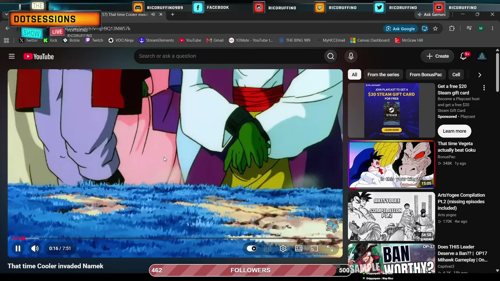
Task: Click the Ask Gemini button
Action: [x=431, y=14]
